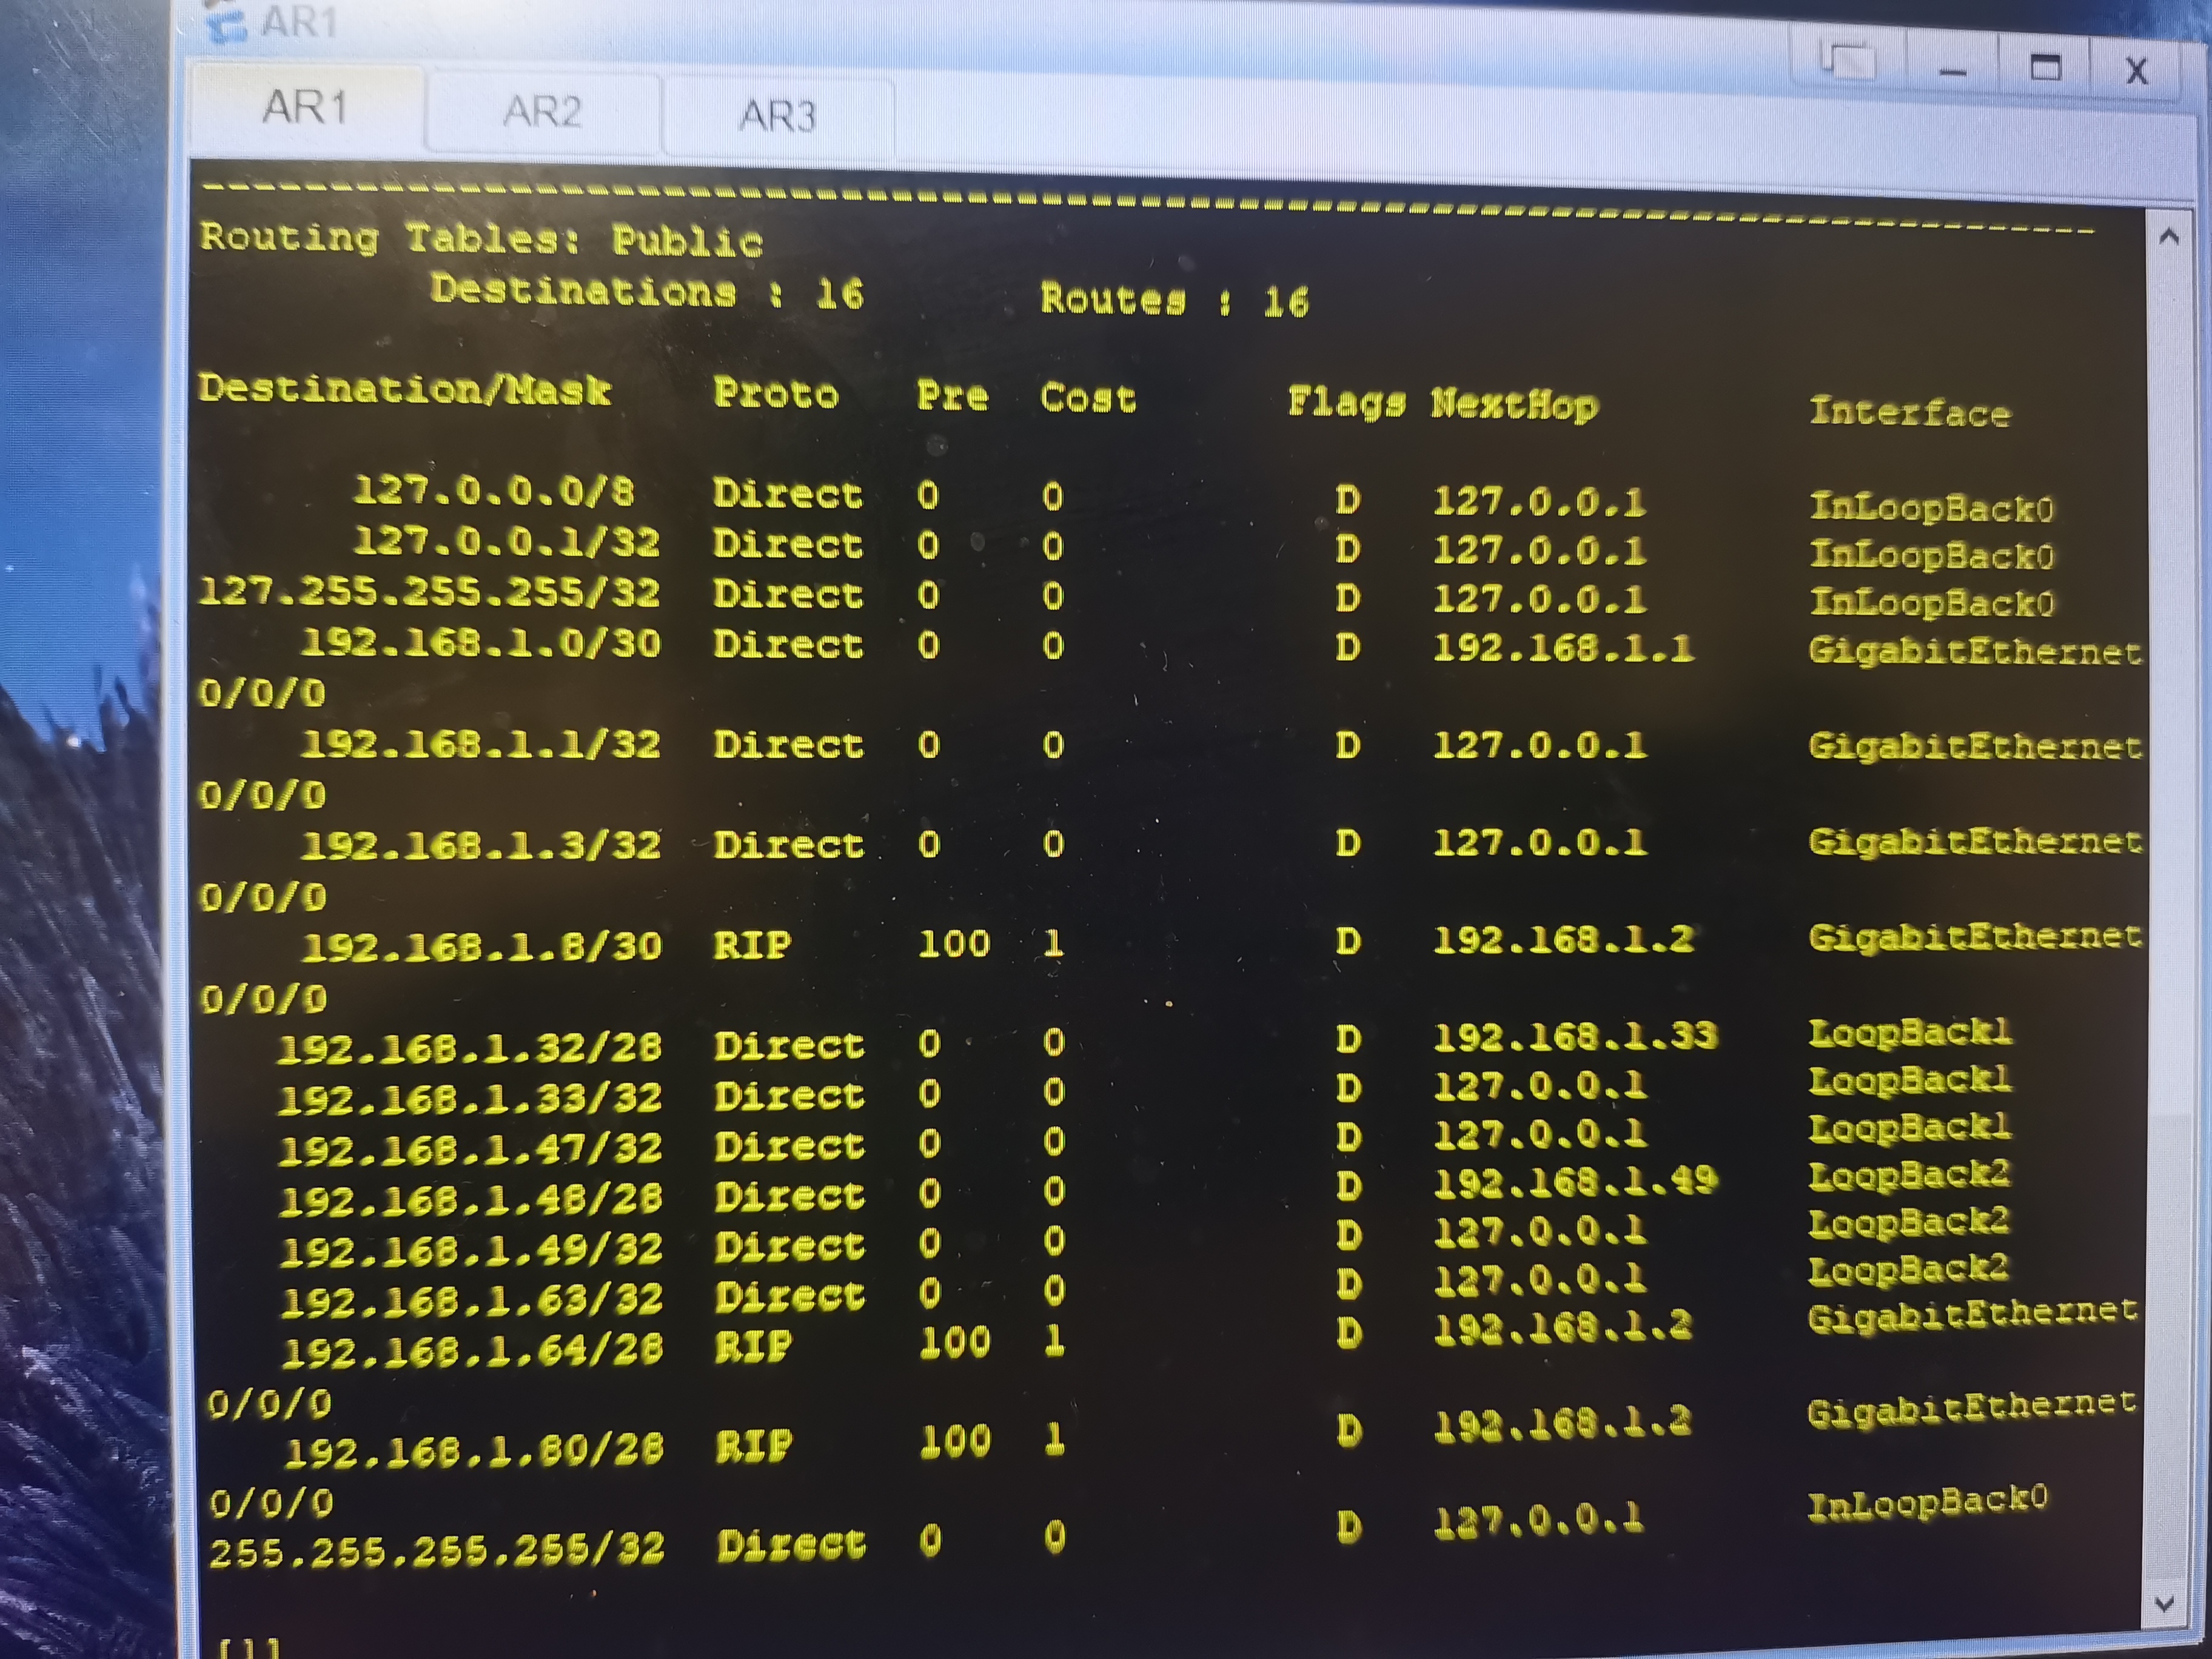Click the Pre column header
Screen dimensions: 2212x1659
click(x=952, y=396)
